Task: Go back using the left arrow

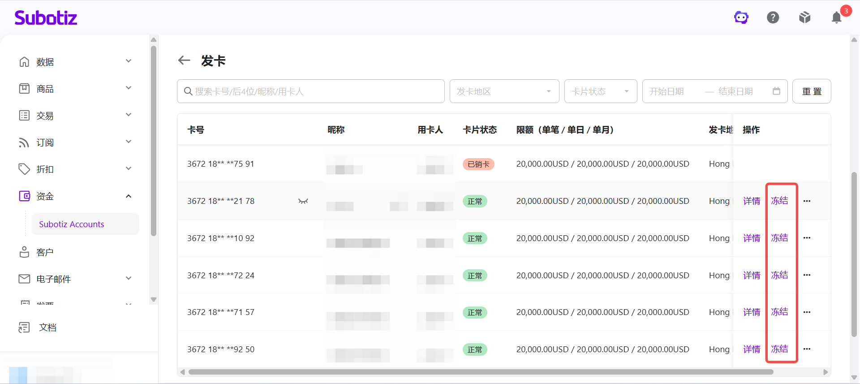Action: [x=184, y=60]
